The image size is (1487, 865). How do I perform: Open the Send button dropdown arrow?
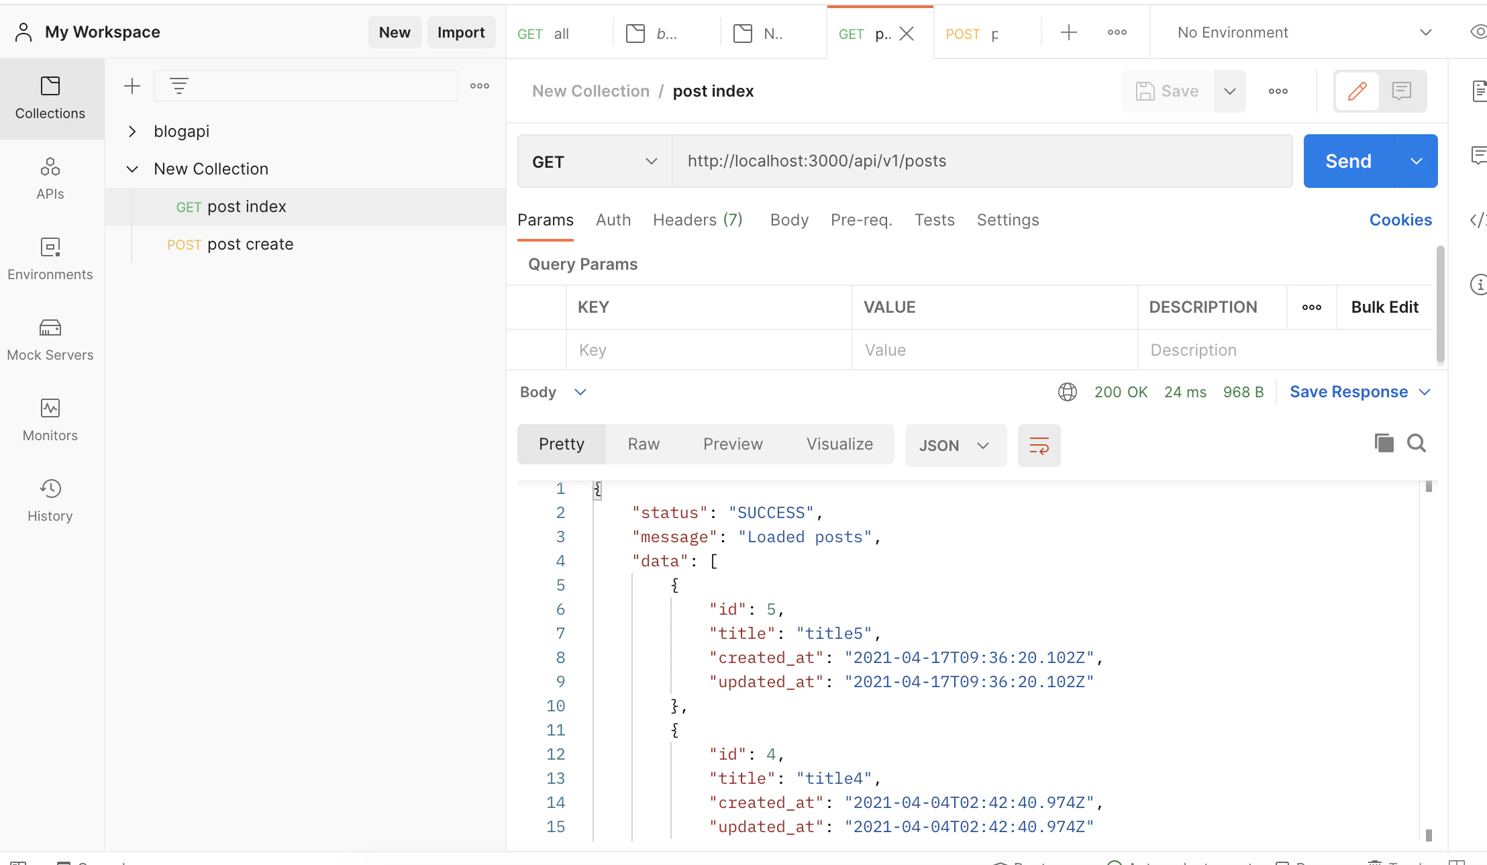pyautogui.click(x=1417, y=161)
